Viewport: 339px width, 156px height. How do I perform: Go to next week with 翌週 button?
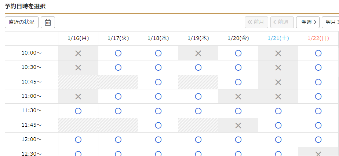[x=308, y=22]
